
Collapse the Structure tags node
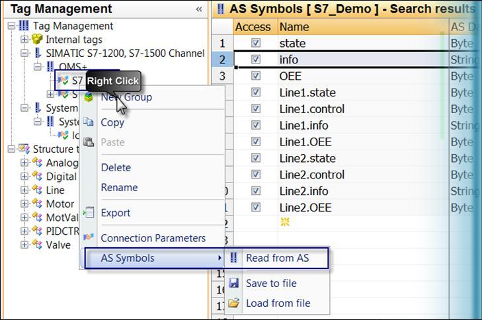[x=11, y=149]
